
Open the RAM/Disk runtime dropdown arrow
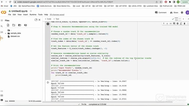point(183,19)
